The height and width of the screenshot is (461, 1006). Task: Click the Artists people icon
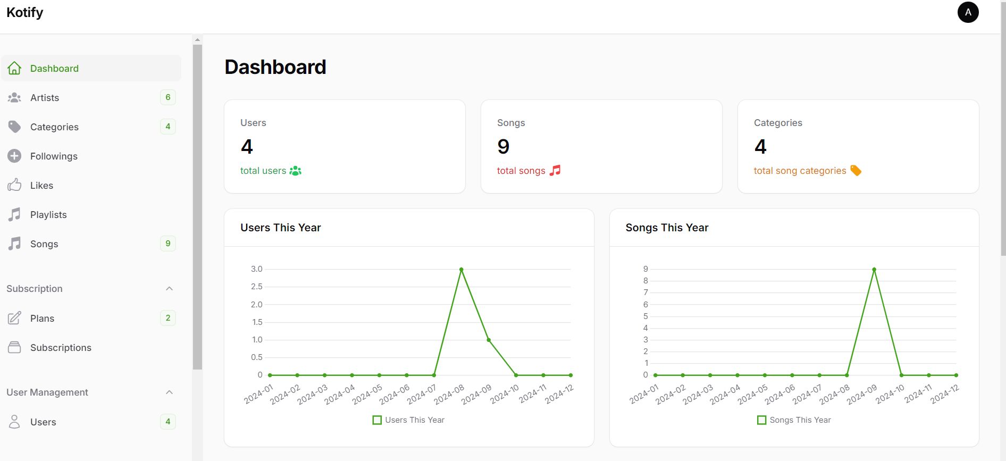[14, 98]
